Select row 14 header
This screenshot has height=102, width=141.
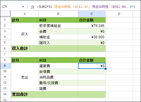[x=6, y=94]
